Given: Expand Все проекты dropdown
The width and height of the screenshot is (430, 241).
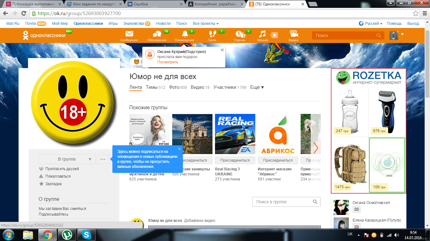Looking at the screenshot, I should (206, 24).
